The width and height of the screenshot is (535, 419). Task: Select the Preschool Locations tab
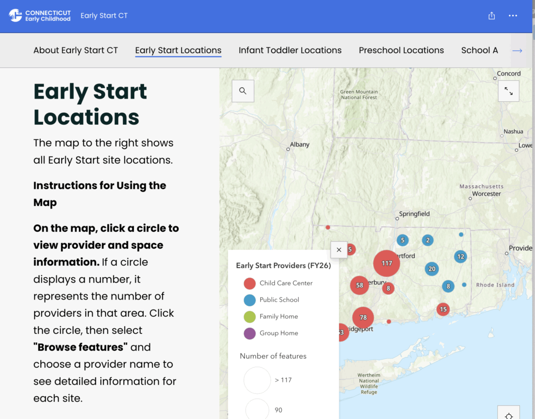[x=401, y=50]
